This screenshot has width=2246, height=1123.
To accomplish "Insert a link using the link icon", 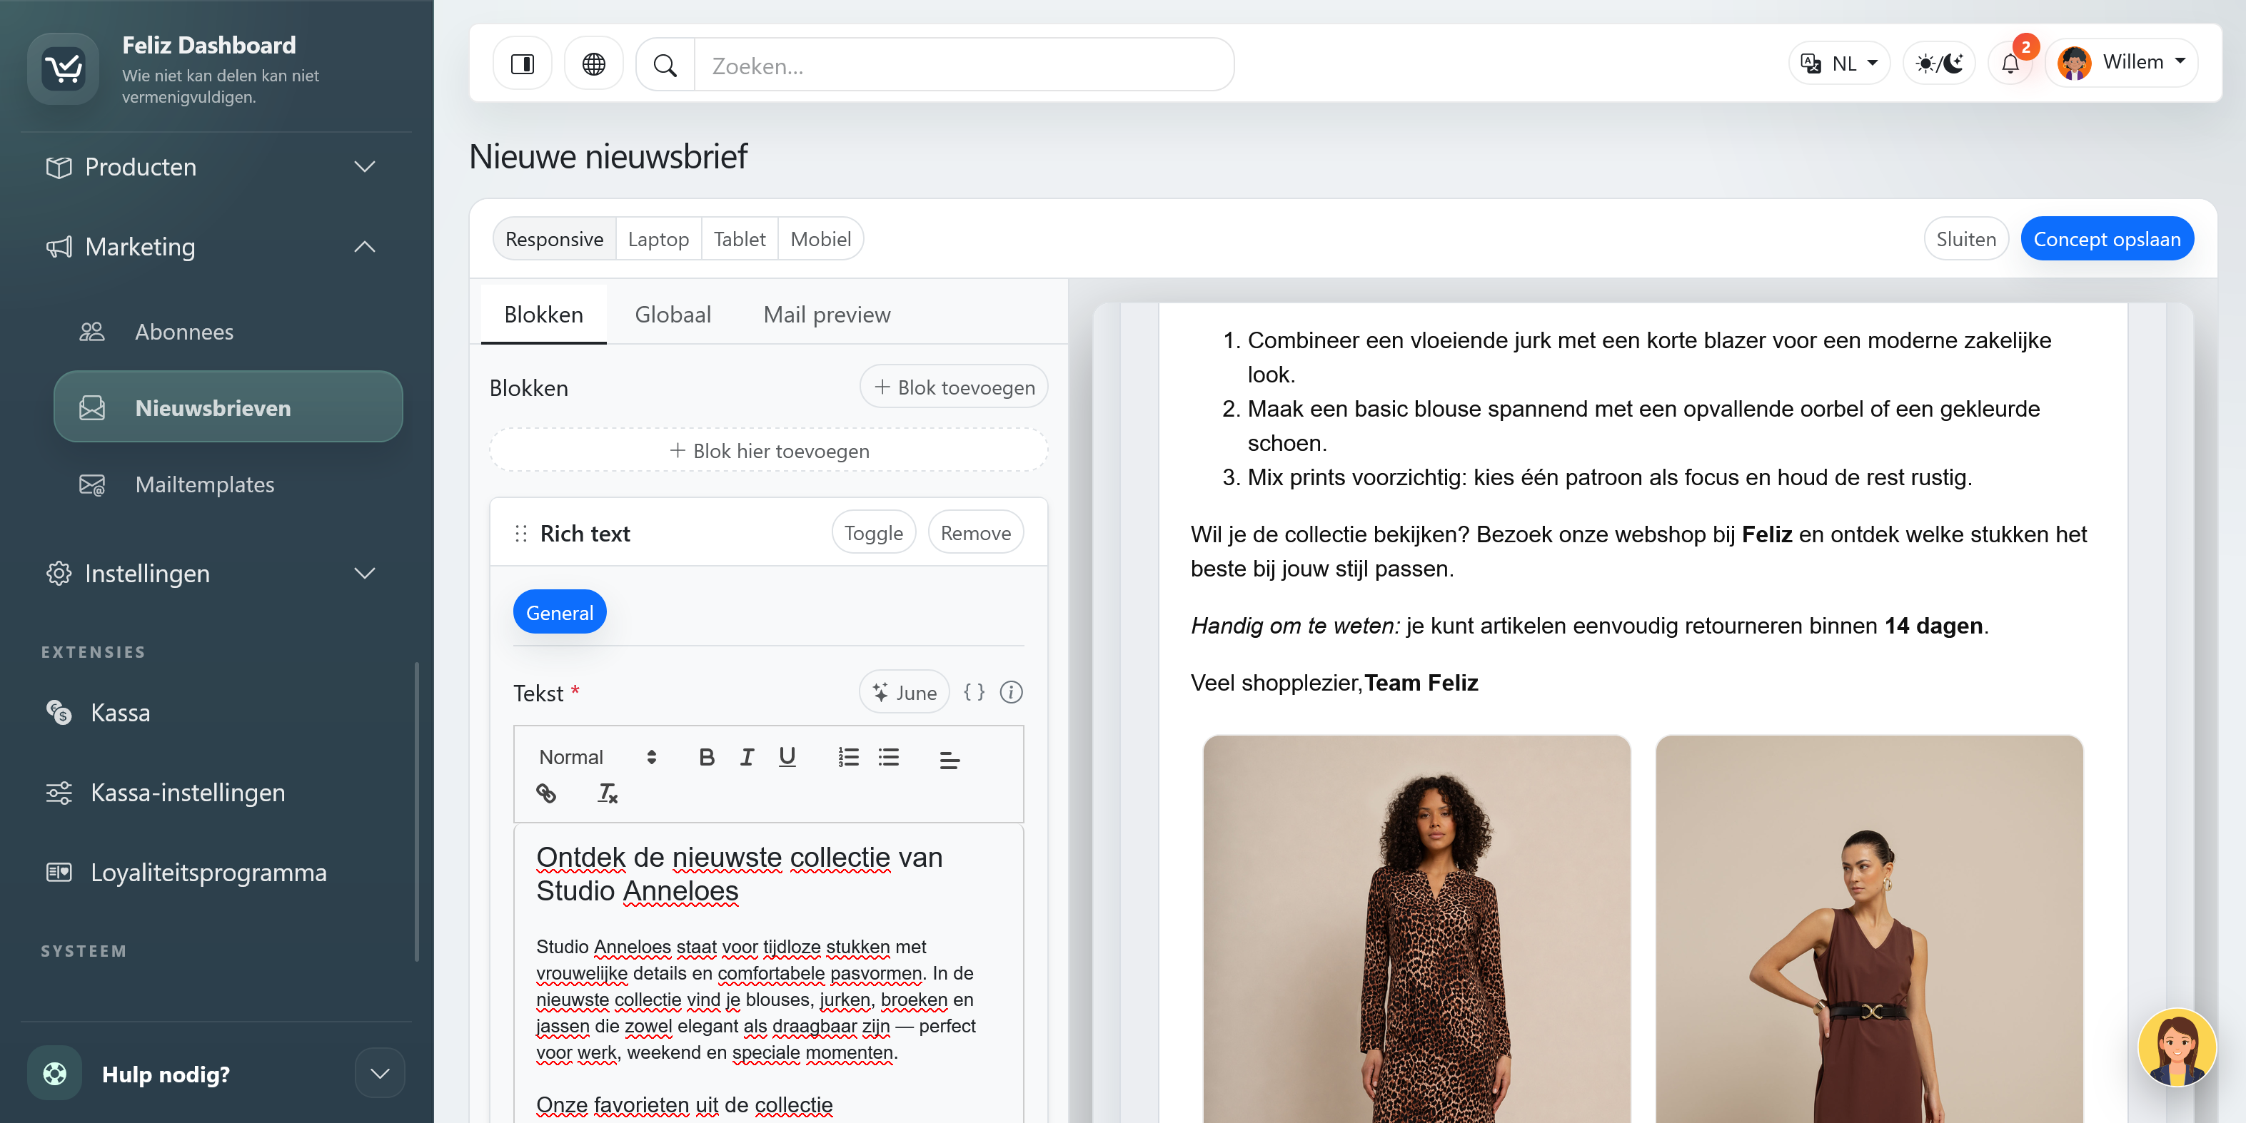I will 546,793.
